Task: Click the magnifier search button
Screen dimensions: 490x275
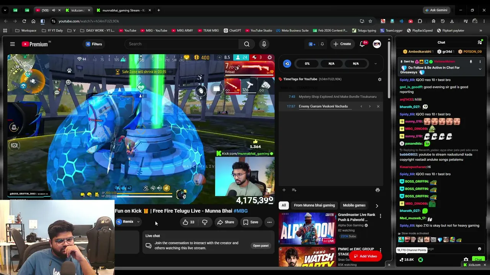Action: pyautogui.click(x=247, y=44)
